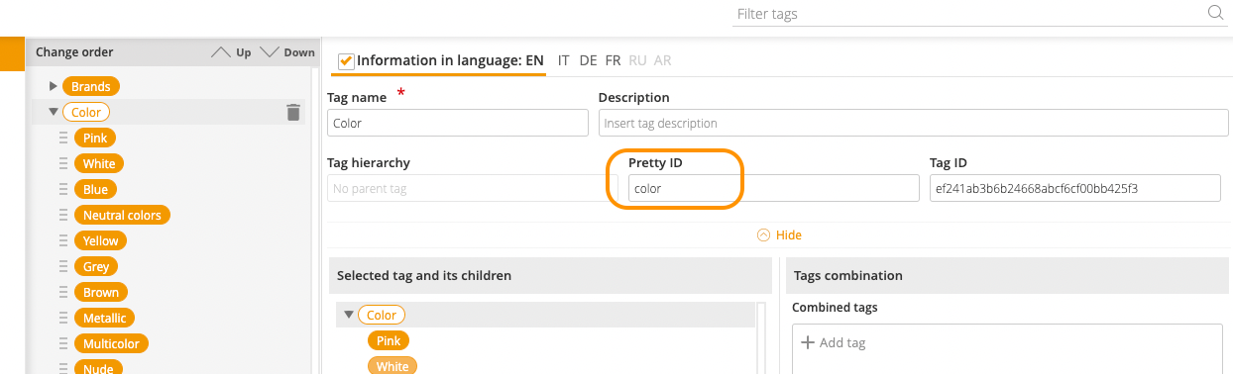The image size is (1233, 374).
Task: Switch to the RU language tab
Action: point(637,60)
